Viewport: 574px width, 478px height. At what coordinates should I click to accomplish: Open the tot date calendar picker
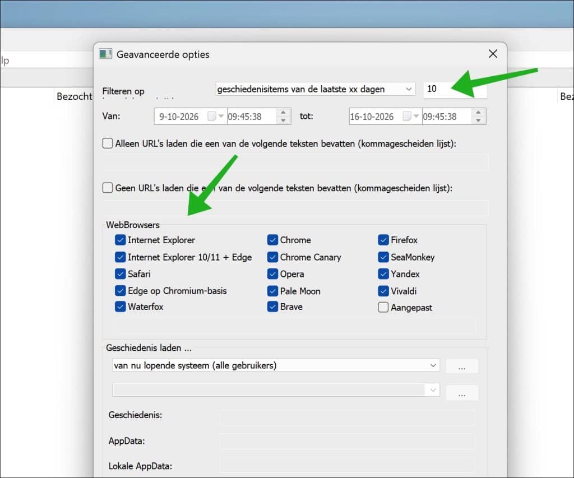(411, 117)
